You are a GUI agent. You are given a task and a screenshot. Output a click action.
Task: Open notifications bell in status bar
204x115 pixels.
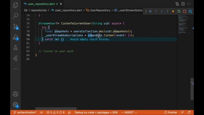[x=189, y=112]
